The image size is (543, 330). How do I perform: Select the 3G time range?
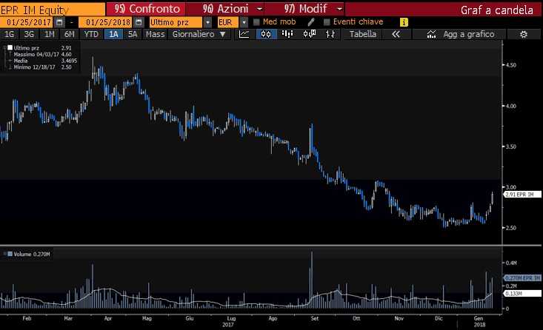(29, 34)
